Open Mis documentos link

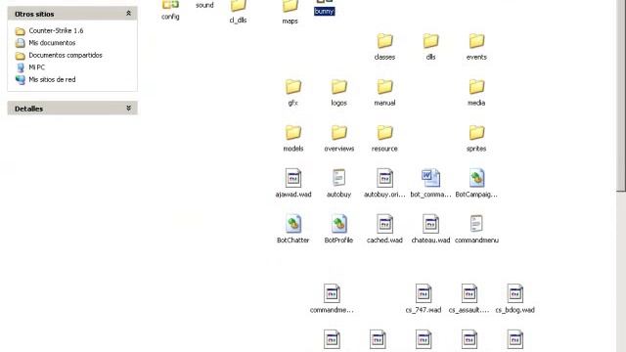tap(52, 43)
